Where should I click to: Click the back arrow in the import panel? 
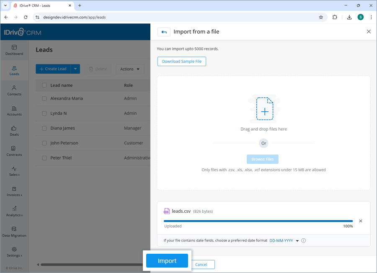[164, 31]
